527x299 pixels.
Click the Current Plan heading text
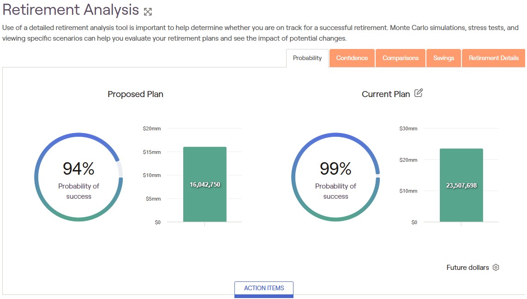tap(386, 94)
